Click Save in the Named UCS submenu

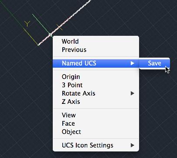click(154, 63)
